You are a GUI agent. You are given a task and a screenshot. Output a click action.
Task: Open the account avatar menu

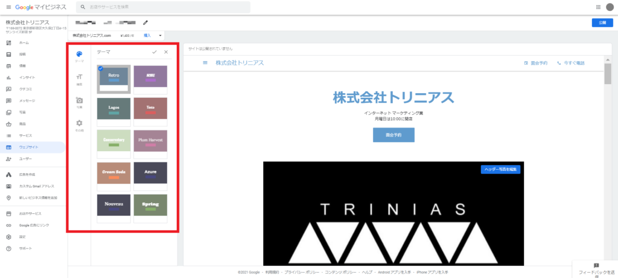(x=610, y=7)
